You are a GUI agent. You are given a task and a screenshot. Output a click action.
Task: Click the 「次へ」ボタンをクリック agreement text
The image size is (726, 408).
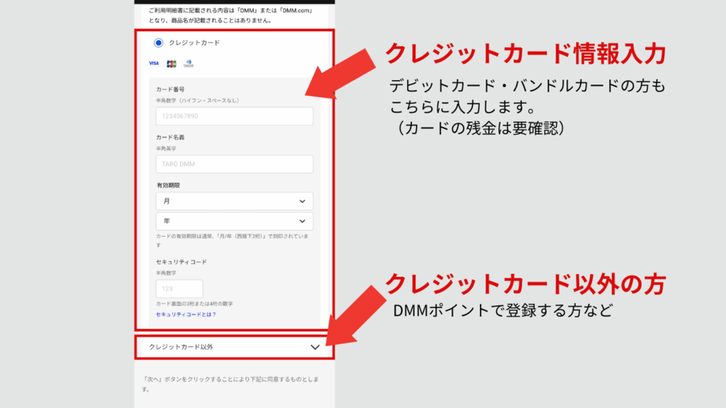pyautogui.click(x=230, y=384)
